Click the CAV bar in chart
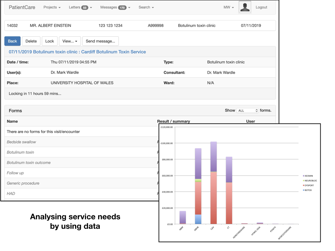This screenshot has height=251, width=335. point(213,183)
